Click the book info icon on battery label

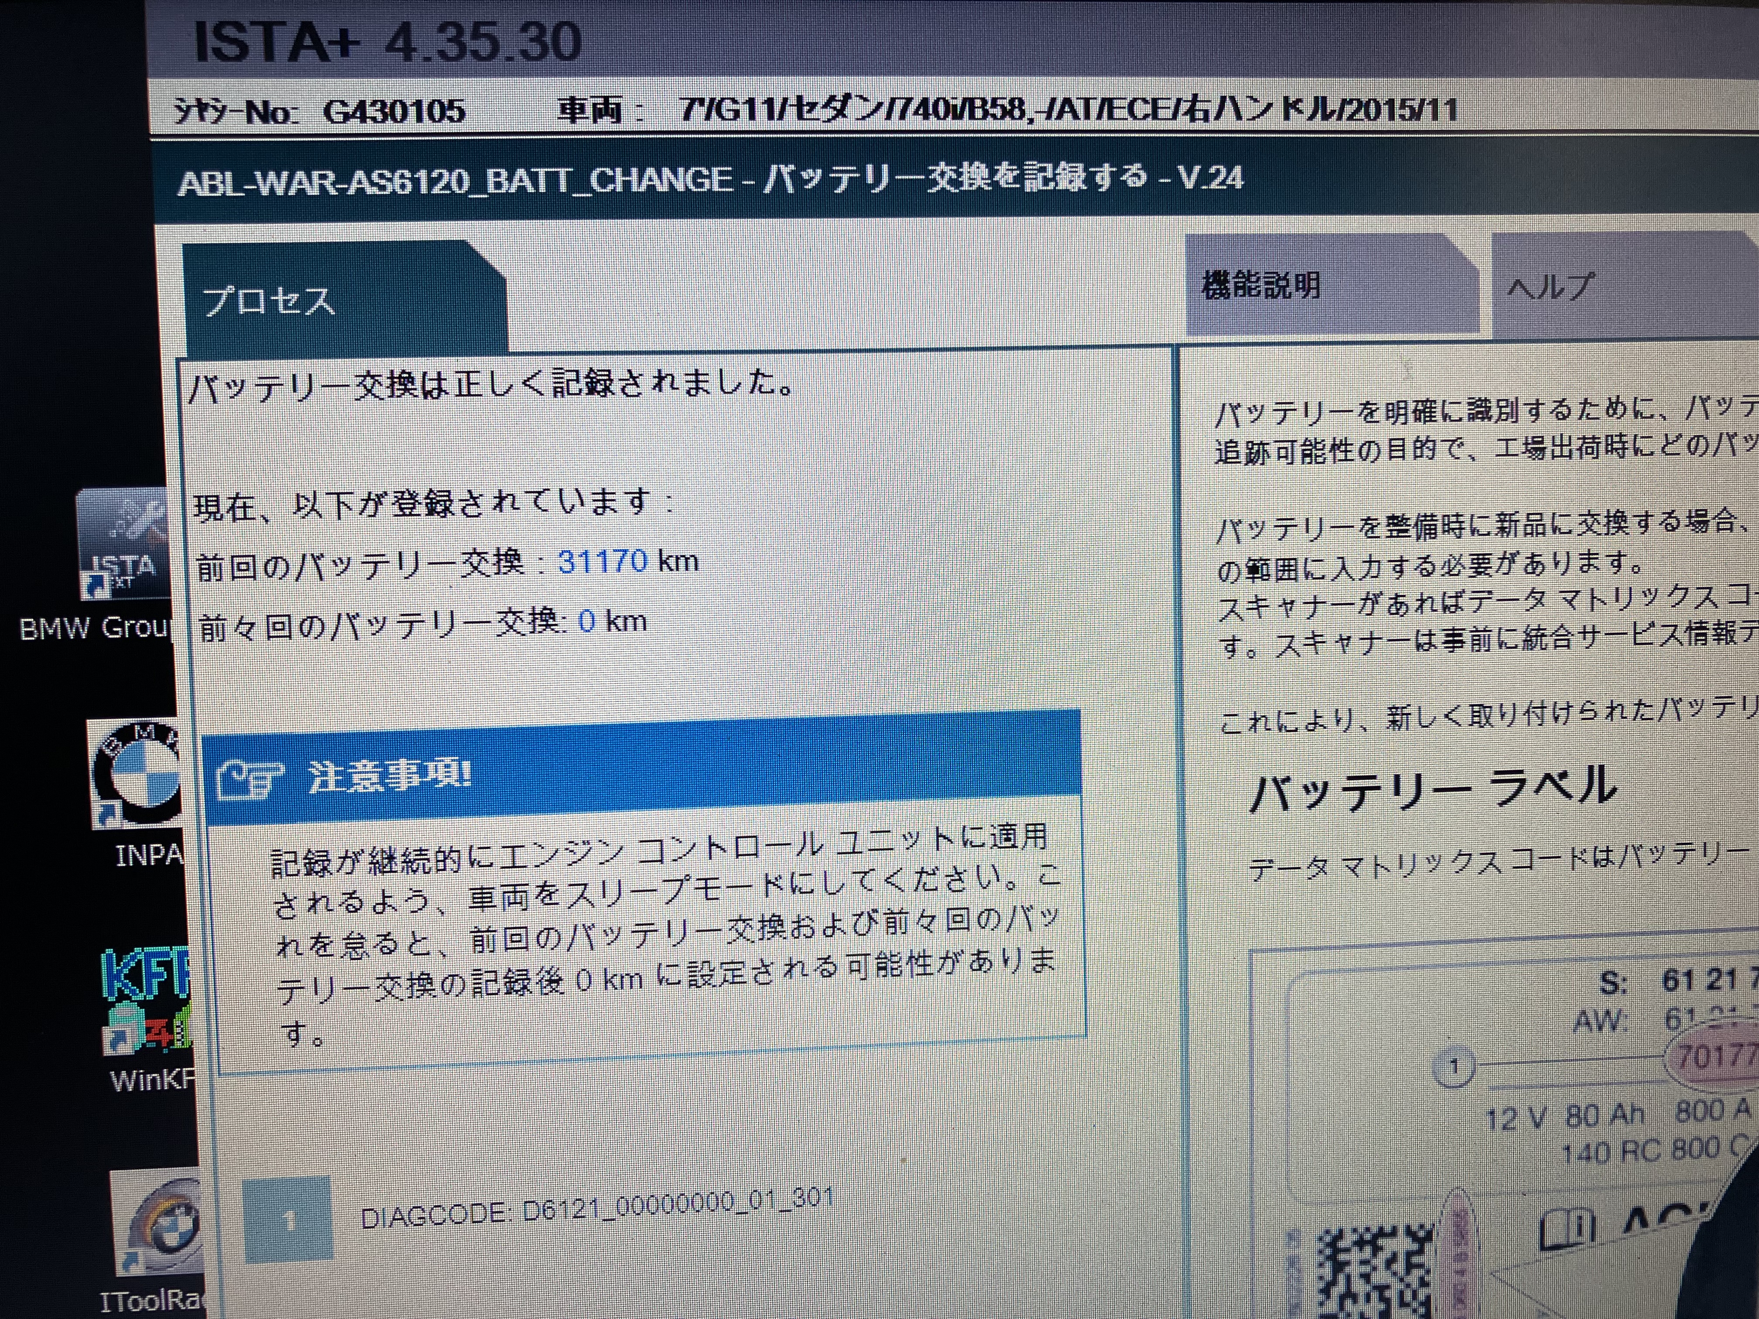pos(1567,1229)
